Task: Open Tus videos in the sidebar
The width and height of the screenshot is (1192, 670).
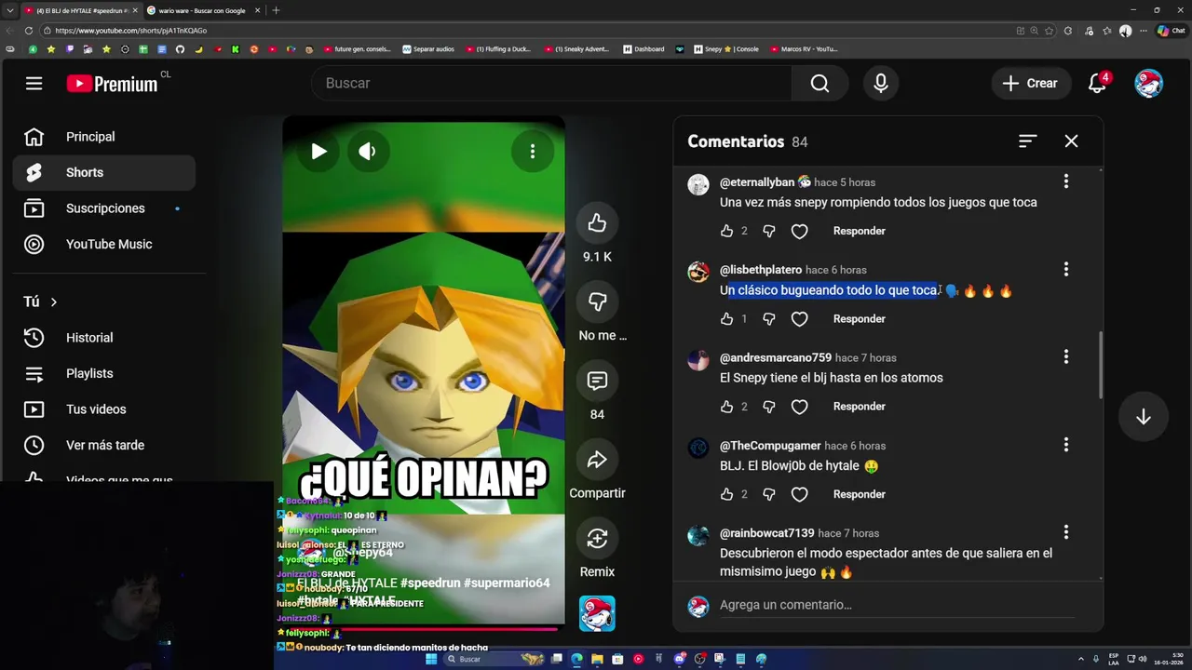Action: (x=104, y=409)
